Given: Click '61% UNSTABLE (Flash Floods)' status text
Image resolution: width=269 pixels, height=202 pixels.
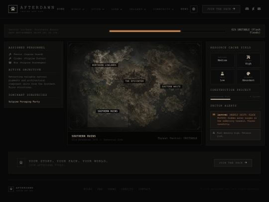Looking at the screenshot, I should coord(246,31).
